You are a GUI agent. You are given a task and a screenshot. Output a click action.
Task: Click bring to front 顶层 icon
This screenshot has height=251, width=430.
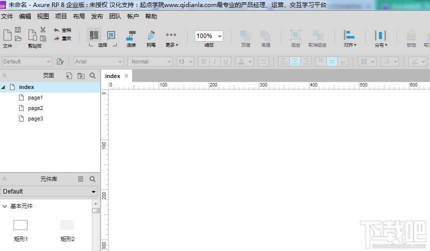click(x=245, y=35)
